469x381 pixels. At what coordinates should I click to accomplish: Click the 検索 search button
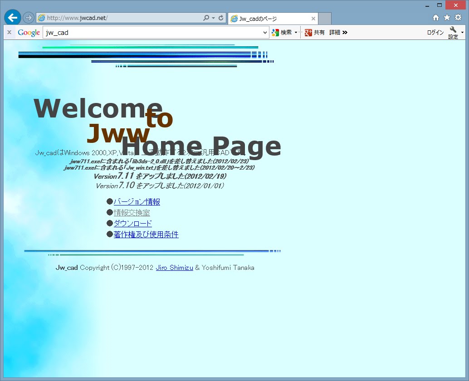282,32
